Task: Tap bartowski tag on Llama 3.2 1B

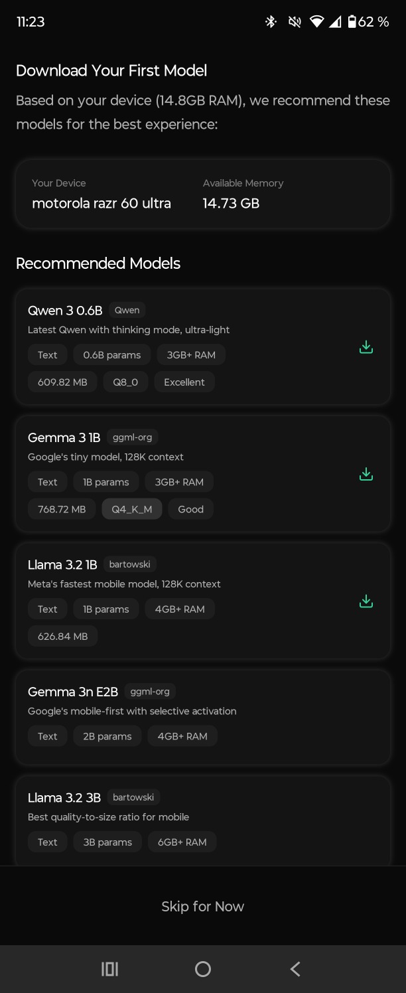Action: click(x=129, y=564)
